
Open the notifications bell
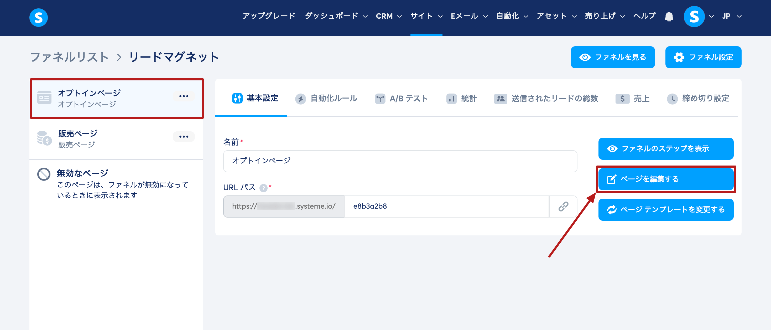pyautogui.click(x=669, y=17)
